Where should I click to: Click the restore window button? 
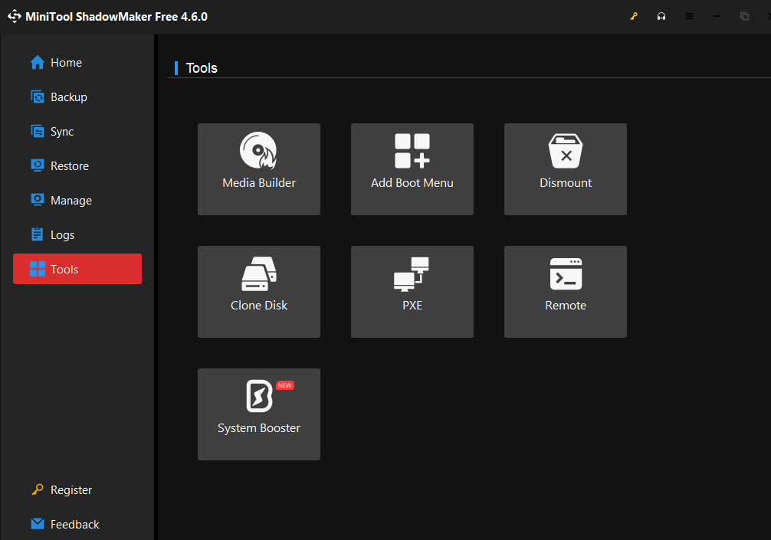point(744,16)
